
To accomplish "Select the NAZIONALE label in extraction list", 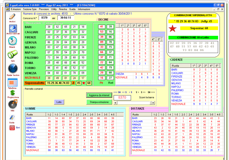I will click(33, 78).
